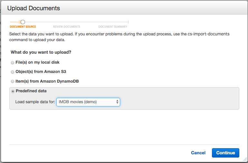Click the Upload Documents dialog title
This screenshot has width=248, height=163.
point(33,8)
